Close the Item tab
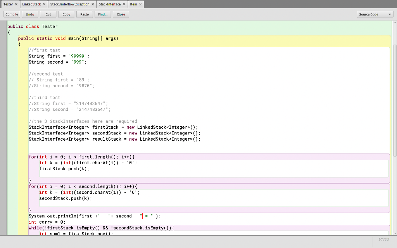This screenshot has width=397, height=248. coord(140,4)
